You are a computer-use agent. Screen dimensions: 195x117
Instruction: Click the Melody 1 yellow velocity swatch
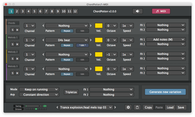point(99,40)
